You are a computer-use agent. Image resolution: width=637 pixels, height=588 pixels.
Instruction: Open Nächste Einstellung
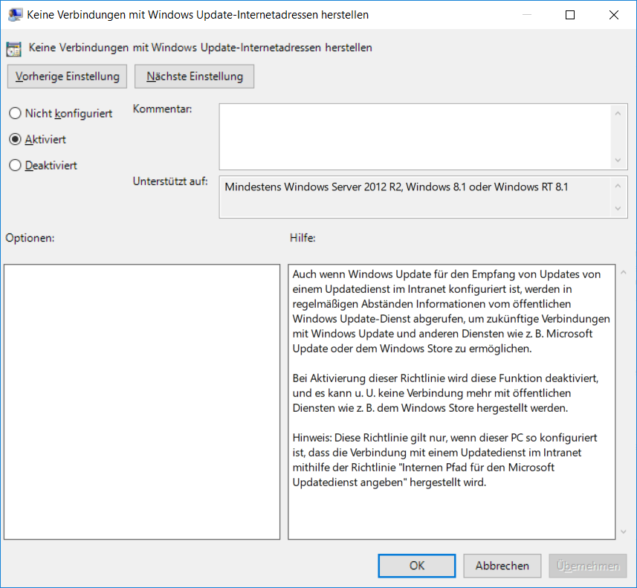pyautogui.click(x=194, y=77)
